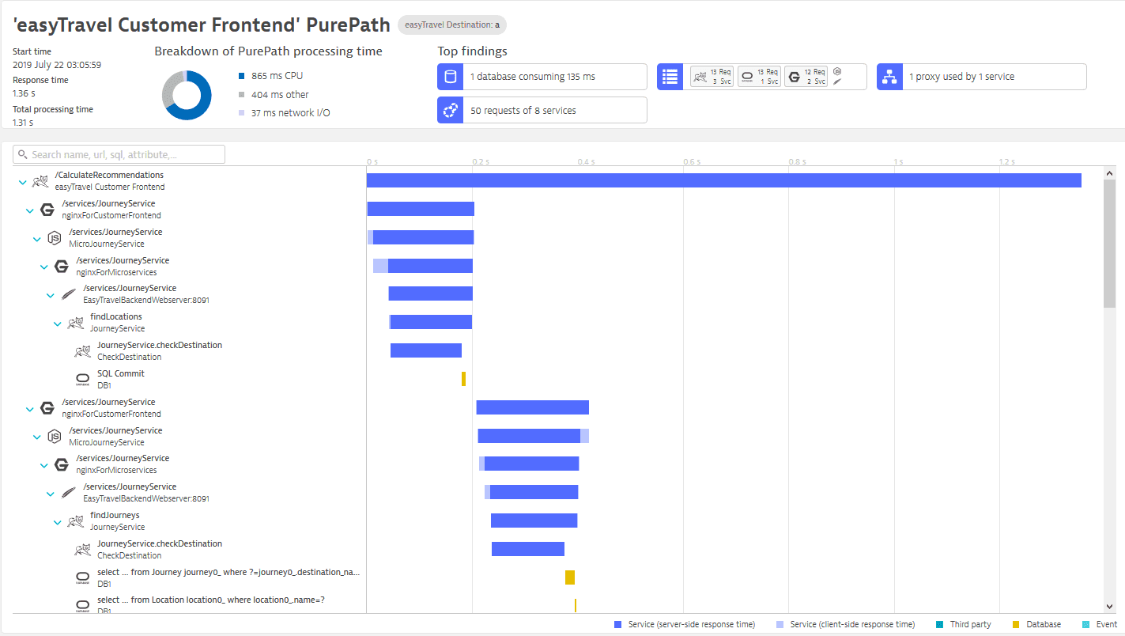Click the 'Third party' legend swatch

[x=938, y=624]
